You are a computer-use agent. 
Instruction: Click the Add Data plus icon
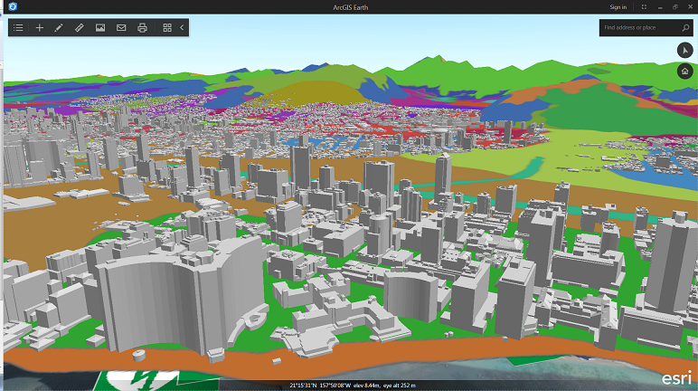pyautogui.click(x=40, y=28)
